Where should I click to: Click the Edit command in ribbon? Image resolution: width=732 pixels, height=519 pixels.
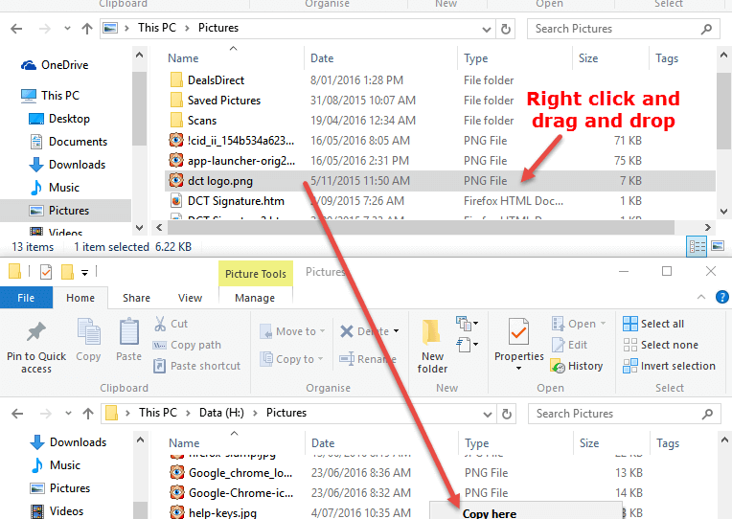tap(569, 345)
